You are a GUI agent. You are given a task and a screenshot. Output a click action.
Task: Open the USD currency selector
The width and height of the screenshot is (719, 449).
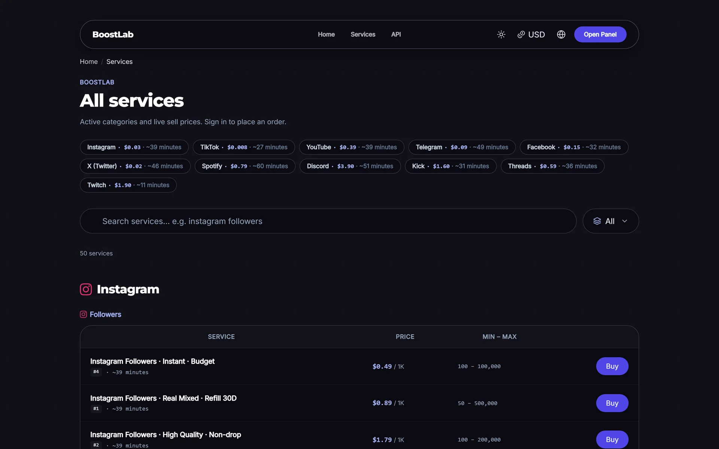pyautogui.click(x=531, y=34)
